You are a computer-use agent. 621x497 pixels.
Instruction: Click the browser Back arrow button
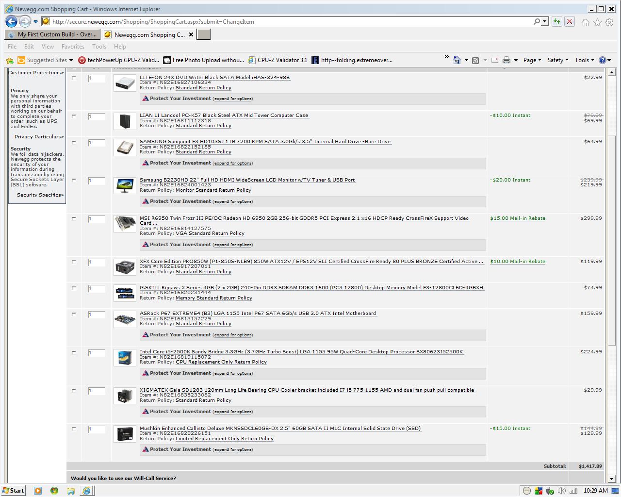click(x=12, y=21)
